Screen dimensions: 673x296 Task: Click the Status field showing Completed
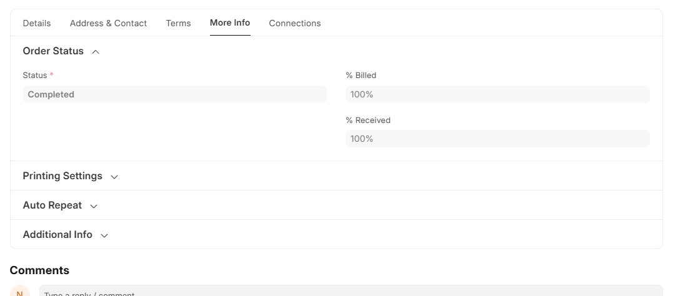(x=175, y=94)
